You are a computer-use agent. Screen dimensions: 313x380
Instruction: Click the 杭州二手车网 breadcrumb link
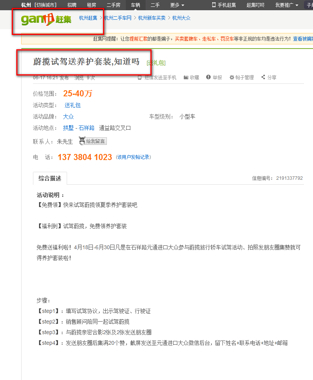point(118,18)
